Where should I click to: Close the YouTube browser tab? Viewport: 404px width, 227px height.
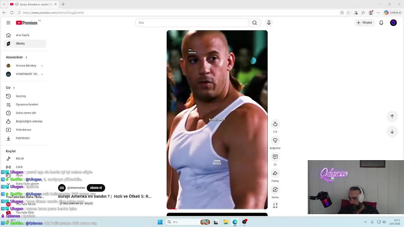pos(56,4)
